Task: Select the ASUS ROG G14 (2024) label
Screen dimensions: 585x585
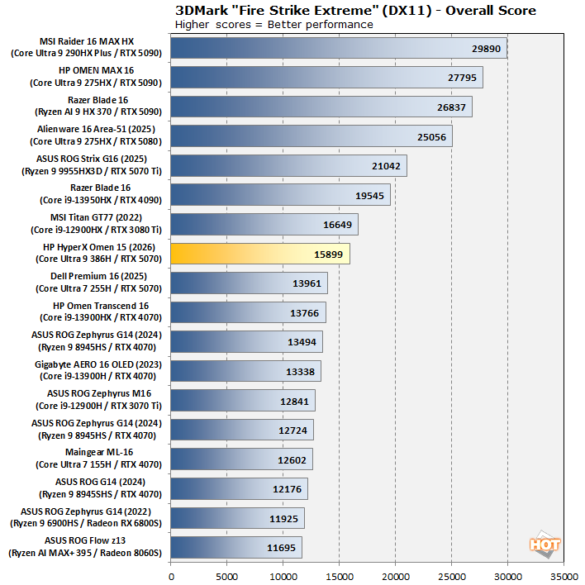Action: point(100,488)
